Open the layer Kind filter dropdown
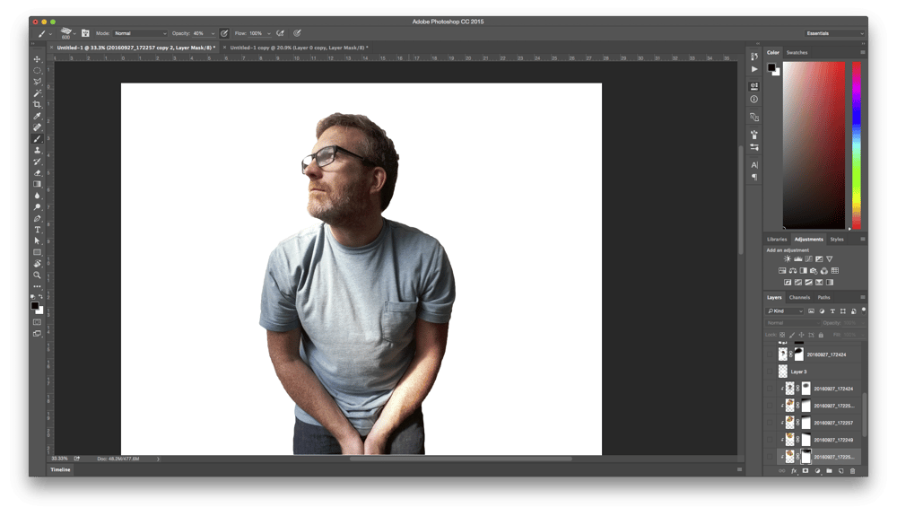The width and height of the screenshot is (897, 516). pos(785,311)
